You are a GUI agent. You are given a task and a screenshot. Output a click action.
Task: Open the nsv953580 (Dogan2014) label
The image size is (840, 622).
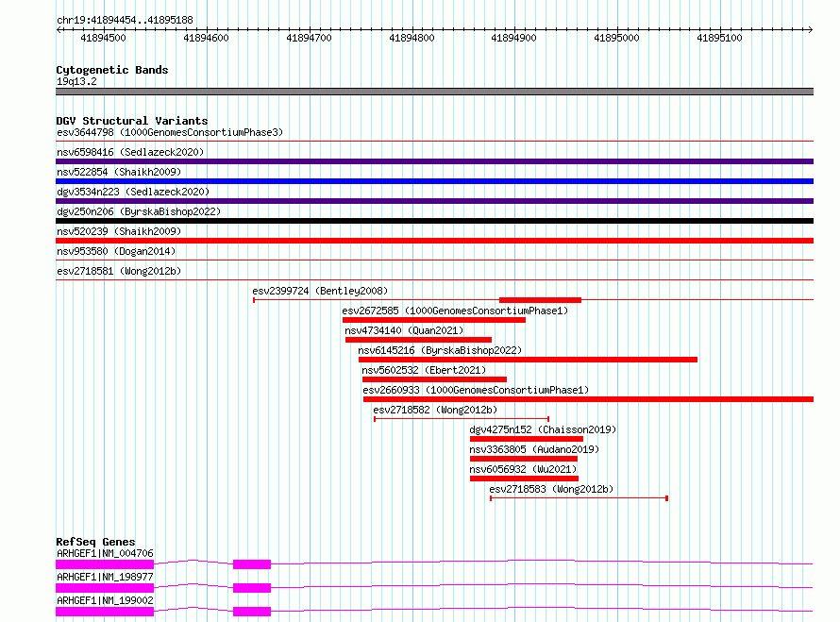[x=116, y=251]
